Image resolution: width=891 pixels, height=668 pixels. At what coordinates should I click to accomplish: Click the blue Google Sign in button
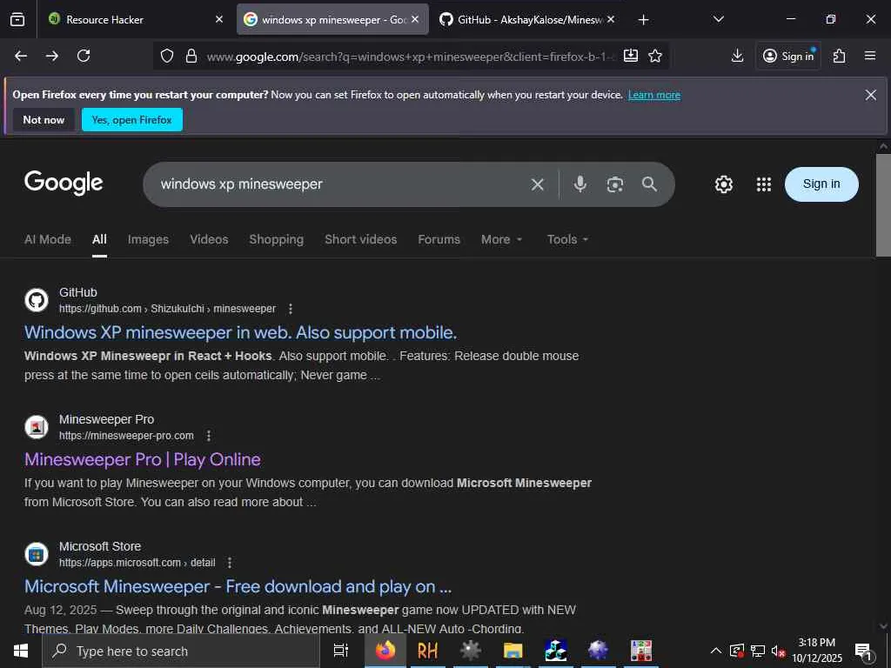[x=821, y=184]
